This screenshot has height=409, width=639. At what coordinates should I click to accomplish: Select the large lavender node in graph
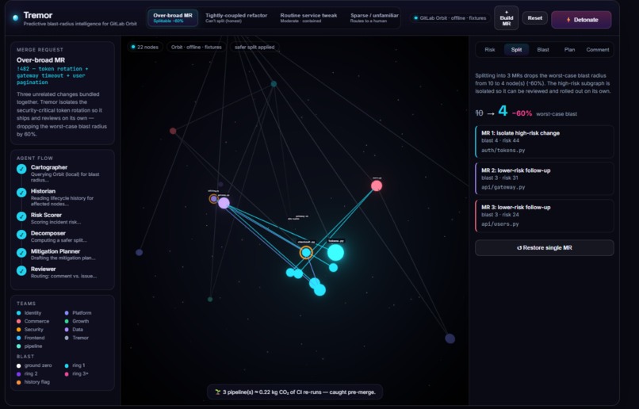224,203
